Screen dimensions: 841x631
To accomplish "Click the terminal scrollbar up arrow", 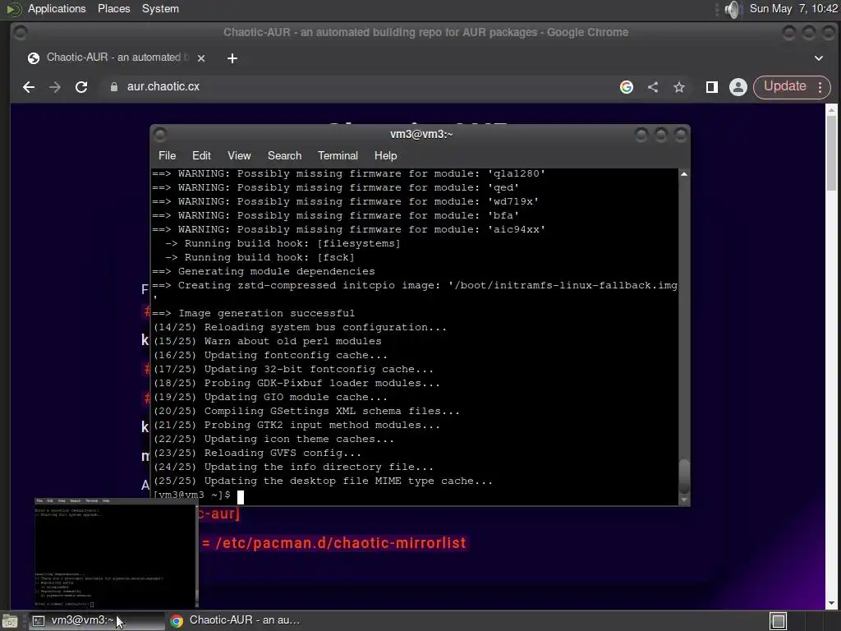I will [684, 174].
